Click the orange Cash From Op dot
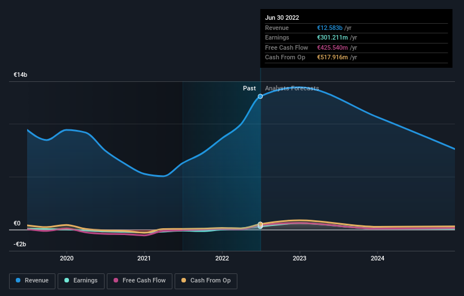Screen dimensions: 464x296 click(184, 280)
